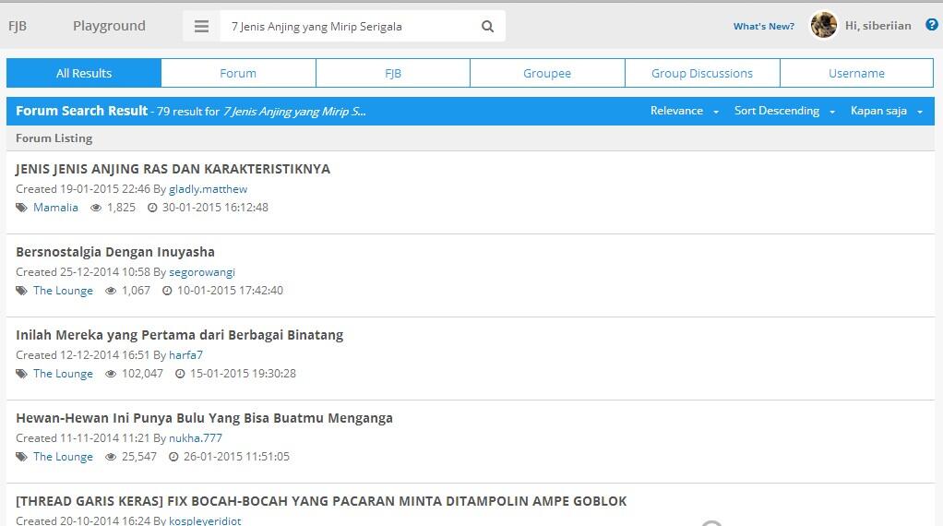Click the tag icon in the Hewan-Hewan Ini Punya Bulu row
943x526 pixels.
(21, 457)
